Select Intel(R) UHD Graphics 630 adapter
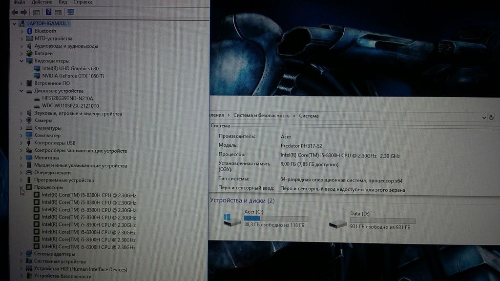Viewport: 500px width, 281px height. (70, 68)
